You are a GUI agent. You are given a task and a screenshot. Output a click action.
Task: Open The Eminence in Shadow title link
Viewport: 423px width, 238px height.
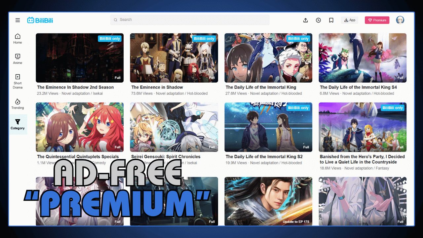tap(157, 87)
